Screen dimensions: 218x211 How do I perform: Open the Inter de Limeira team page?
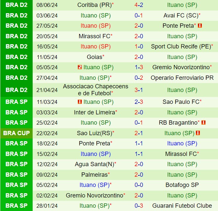(x=94, y=112)
